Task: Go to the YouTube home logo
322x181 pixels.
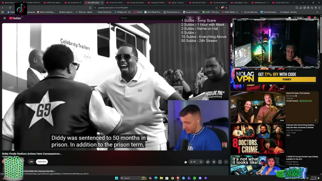Action: [15, 18]
